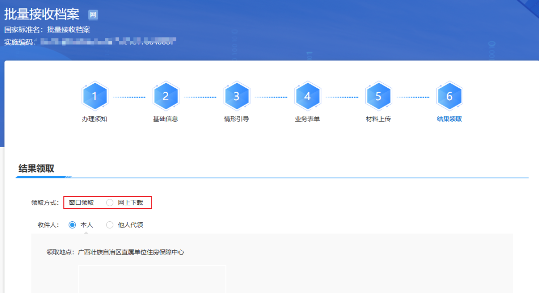Open the 基础信息 step label
The image size is (539, 293).
point(166,119)
